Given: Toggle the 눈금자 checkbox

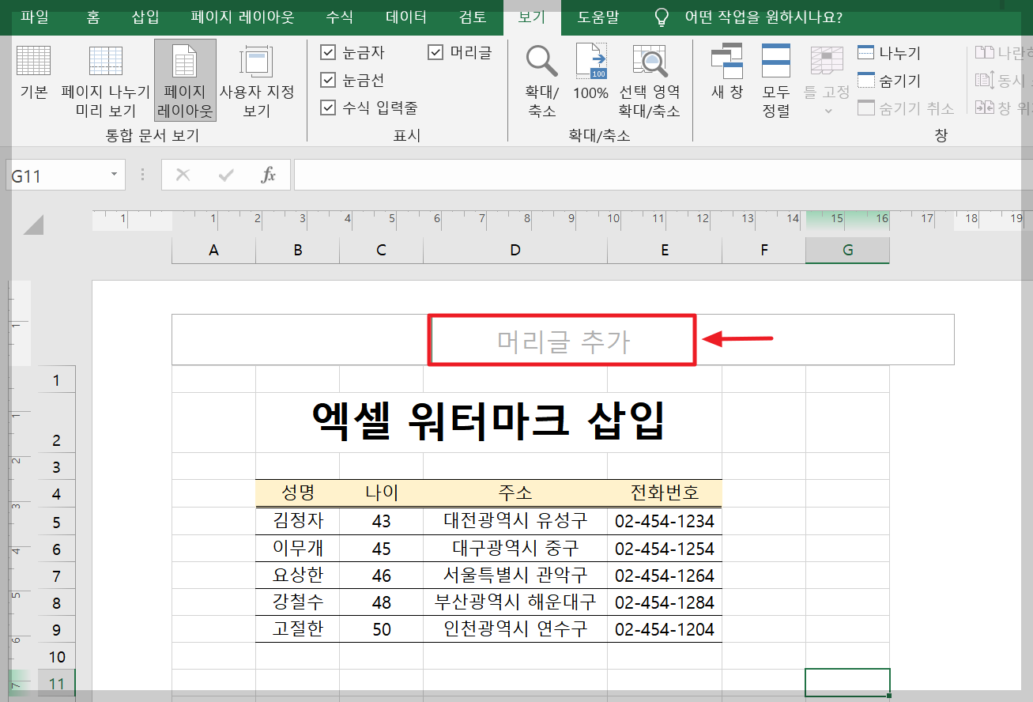Looking at the screenshot, I should [329, 52].
